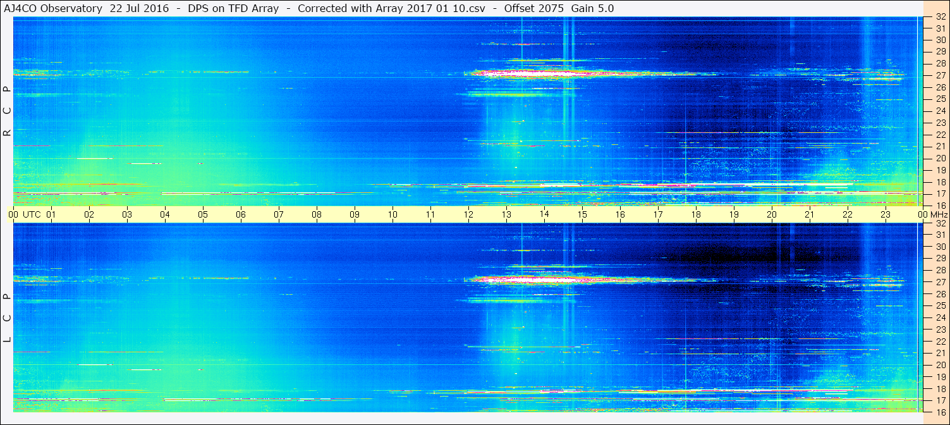Click the 32 MHz tick label, RCP panel
The image size is (950, 425).
click(x=940, y=17)
